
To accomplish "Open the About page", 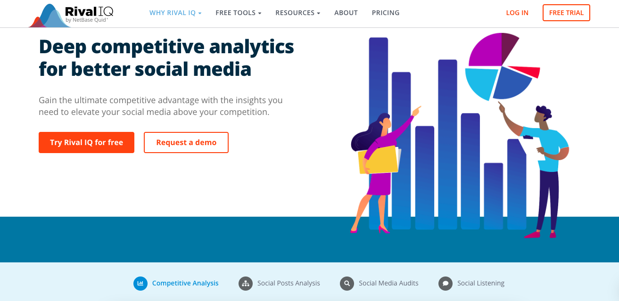I will (x=346, y=13).
